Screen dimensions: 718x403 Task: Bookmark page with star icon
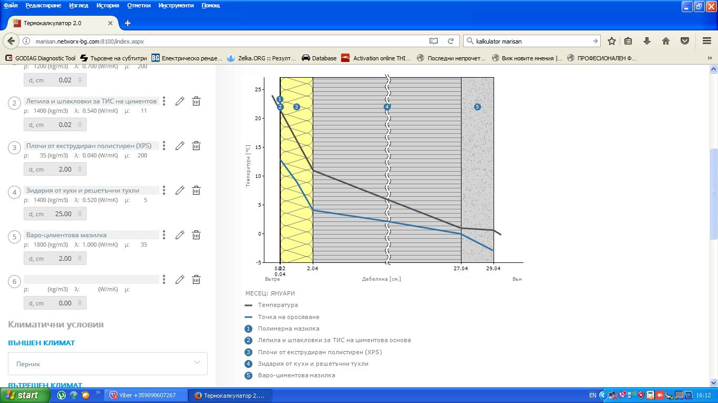612,41
